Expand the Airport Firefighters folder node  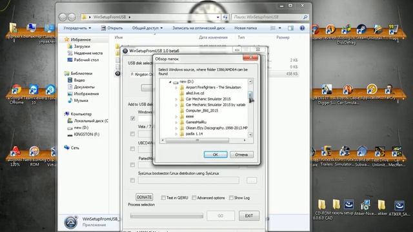(x=176, y=88)
